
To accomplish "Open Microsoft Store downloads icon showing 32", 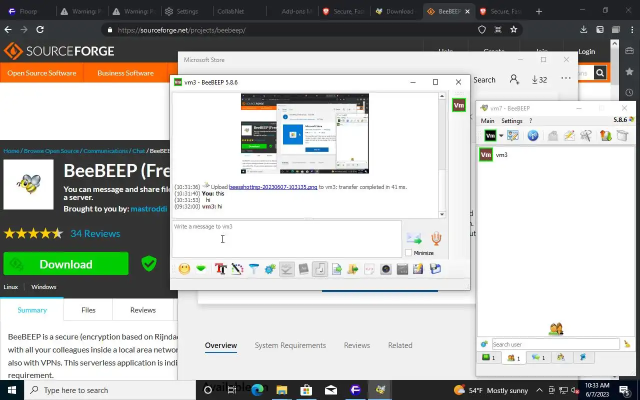I will 539,79.
